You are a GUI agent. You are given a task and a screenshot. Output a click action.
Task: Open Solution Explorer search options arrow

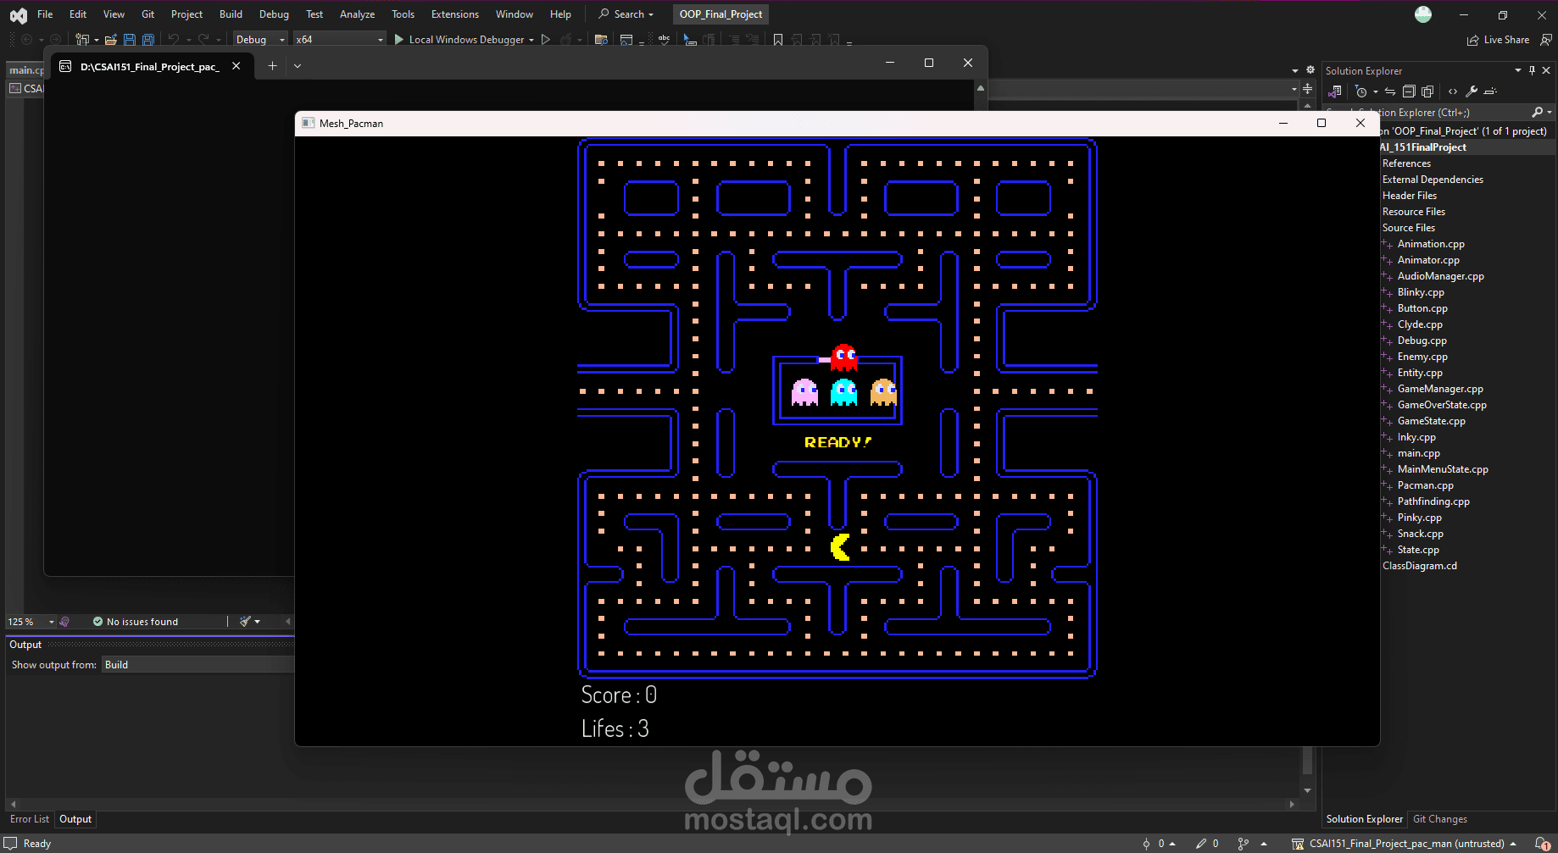click(1550, 112)
